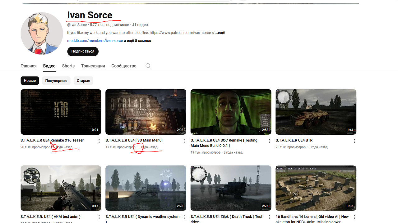Click title '16 Bandits vs 16 Loners [ Old video AI ]'
This screenshot has height=223, width=398.
click(x=312, y=219)
